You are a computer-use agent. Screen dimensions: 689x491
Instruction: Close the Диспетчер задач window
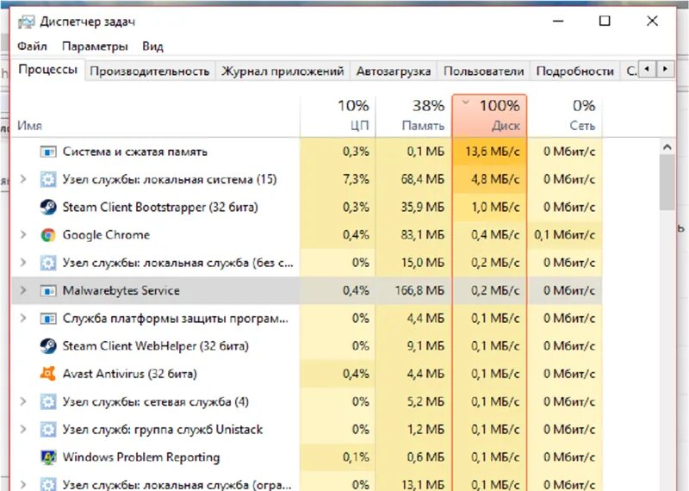[x=653, y=21]
